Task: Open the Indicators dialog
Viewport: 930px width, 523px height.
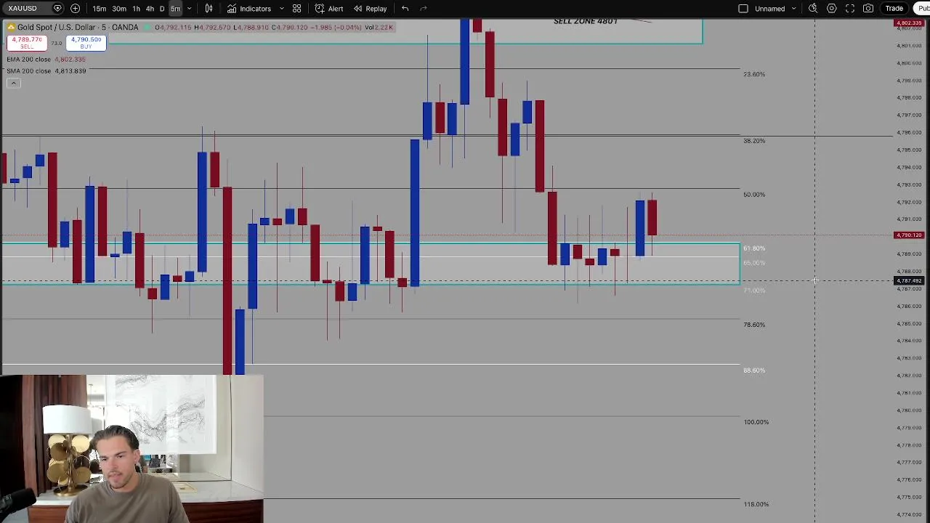Action: click(249, 9)
